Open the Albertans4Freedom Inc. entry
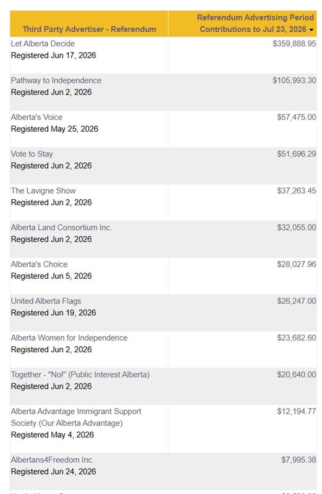Screen dimensions: 322x494 pyautogui.click(x=52, y=460)
